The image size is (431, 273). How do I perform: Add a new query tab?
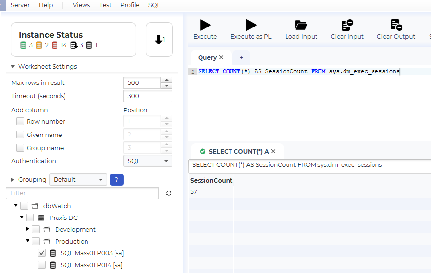point(241,58)
